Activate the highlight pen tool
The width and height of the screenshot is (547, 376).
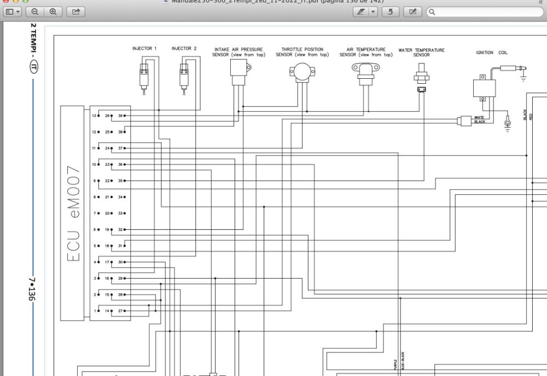(x=362, y=10)
